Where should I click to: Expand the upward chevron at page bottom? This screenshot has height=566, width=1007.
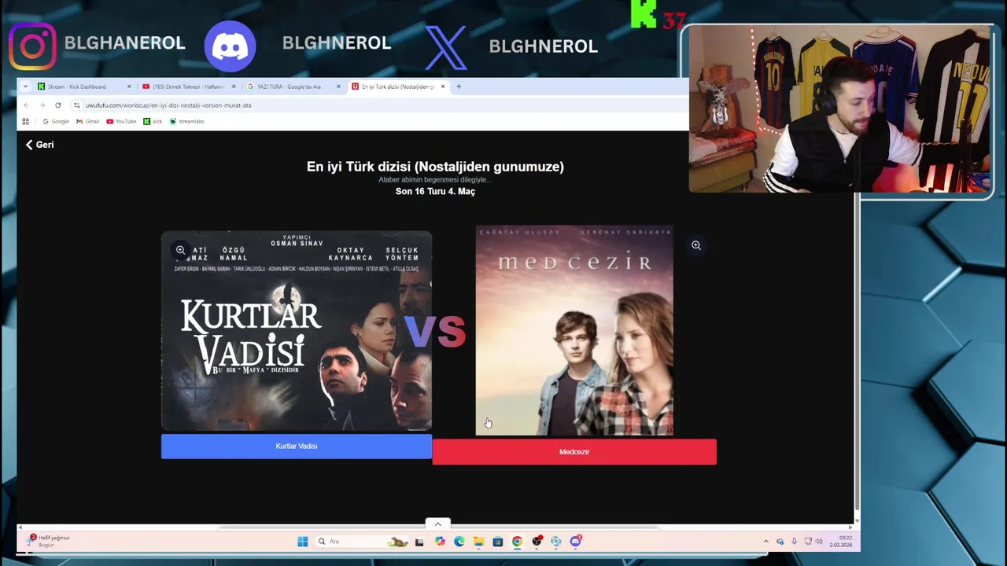(438, 524)
